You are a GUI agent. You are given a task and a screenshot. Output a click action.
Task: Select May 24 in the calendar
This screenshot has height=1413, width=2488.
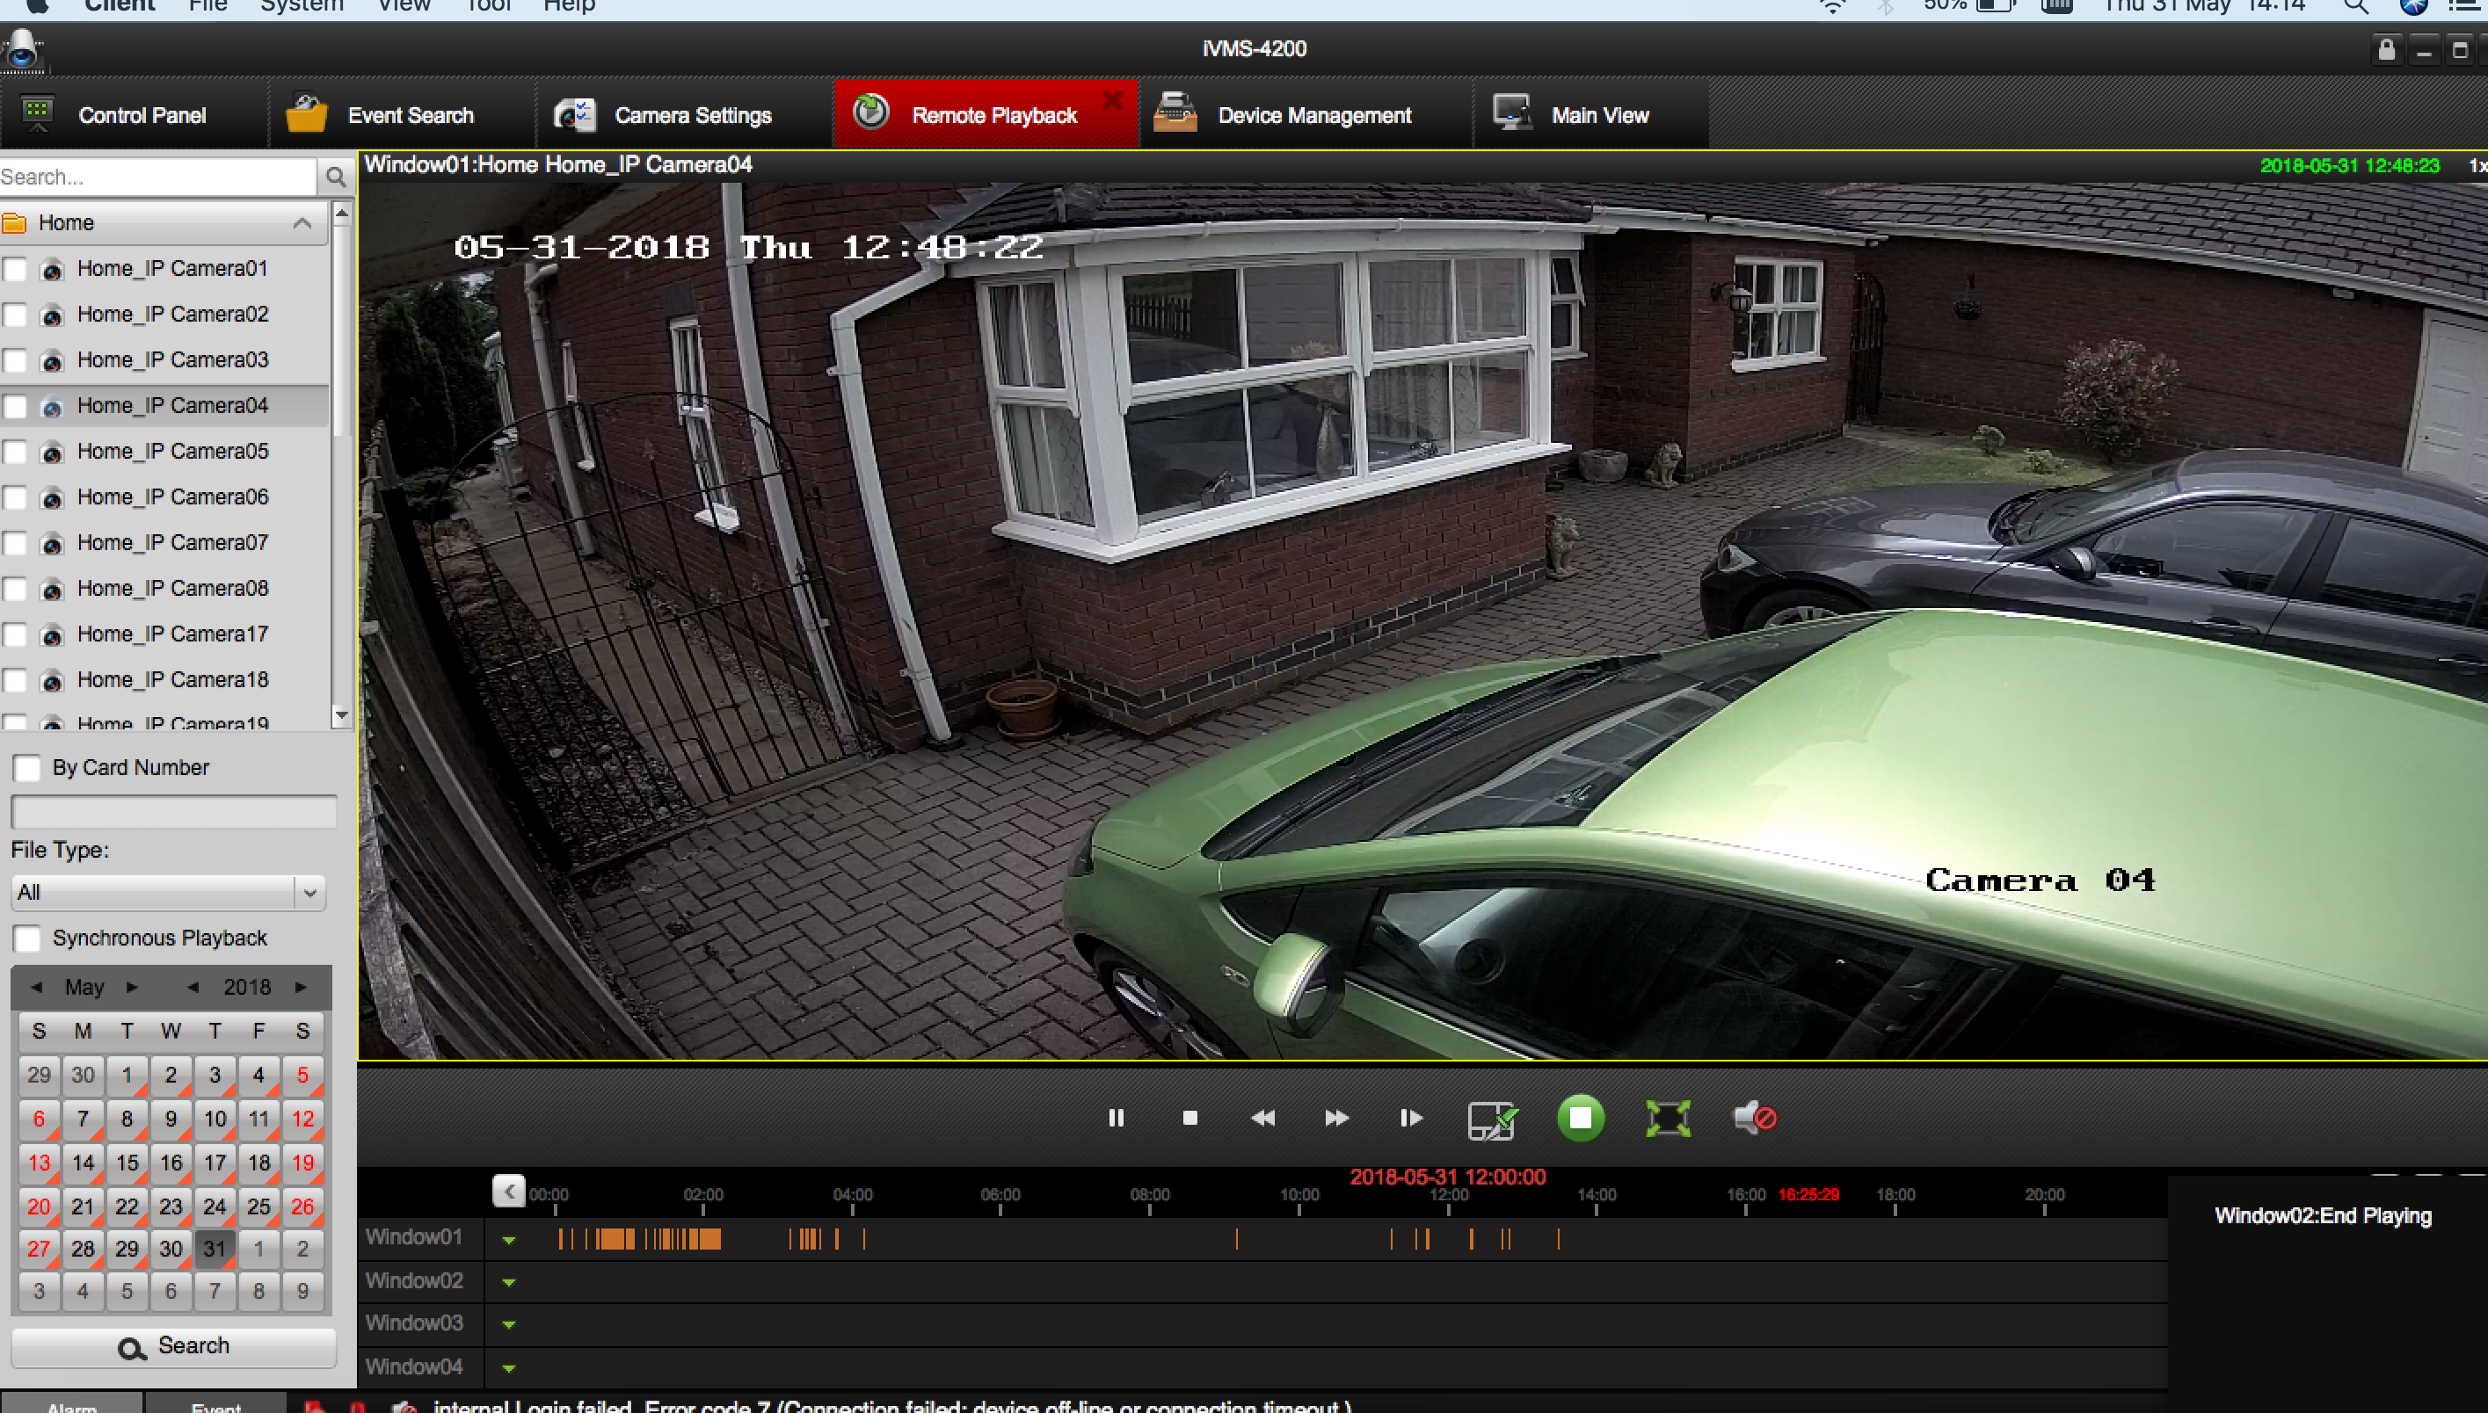[215, 1206]
